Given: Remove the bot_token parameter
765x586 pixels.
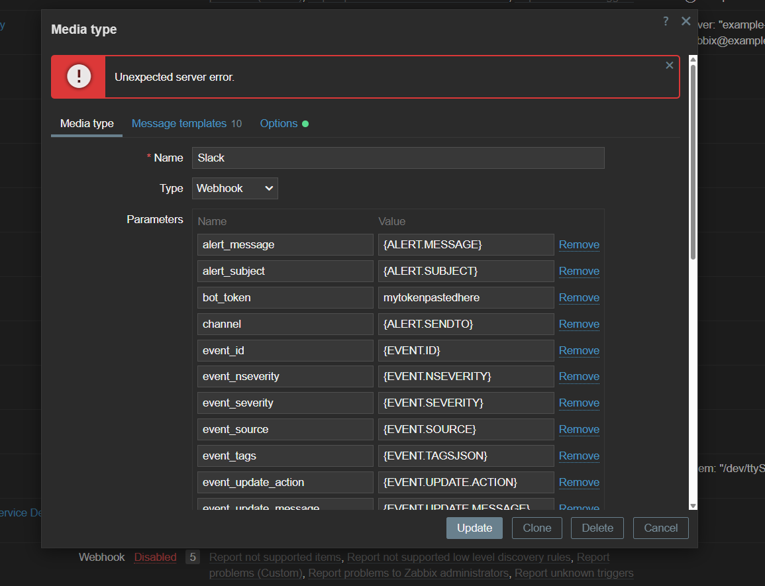Looking at the screenshot, I should click(x=579, y=297).
